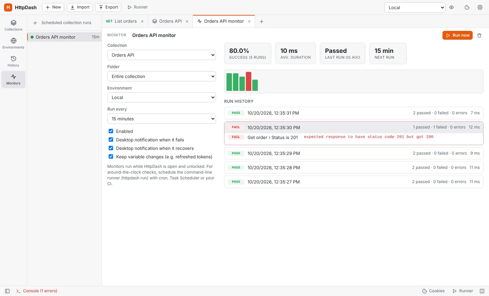Screen dimensions: 489x296
Task: Click Run now button
Action: pos(457,35)
